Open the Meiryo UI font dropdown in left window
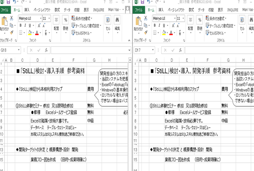The image size is (254, 171). click(x=40, y=18)
